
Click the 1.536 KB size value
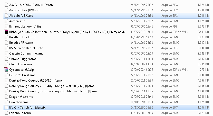(203, 108)
